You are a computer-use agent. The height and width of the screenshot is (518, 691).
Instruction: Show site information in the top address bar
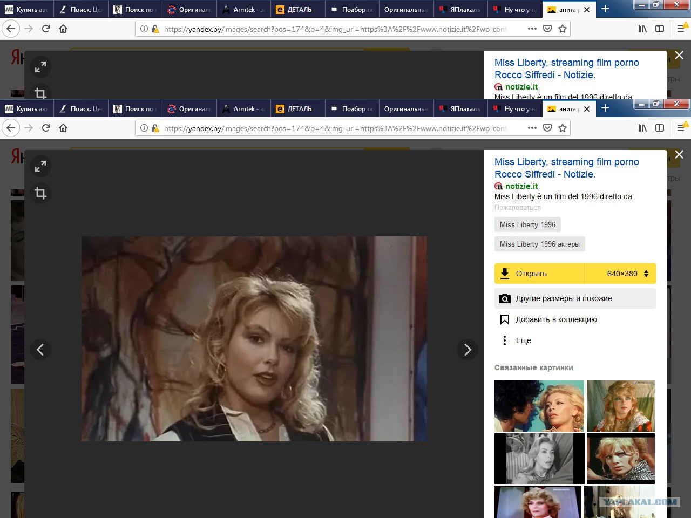[144, 29]
